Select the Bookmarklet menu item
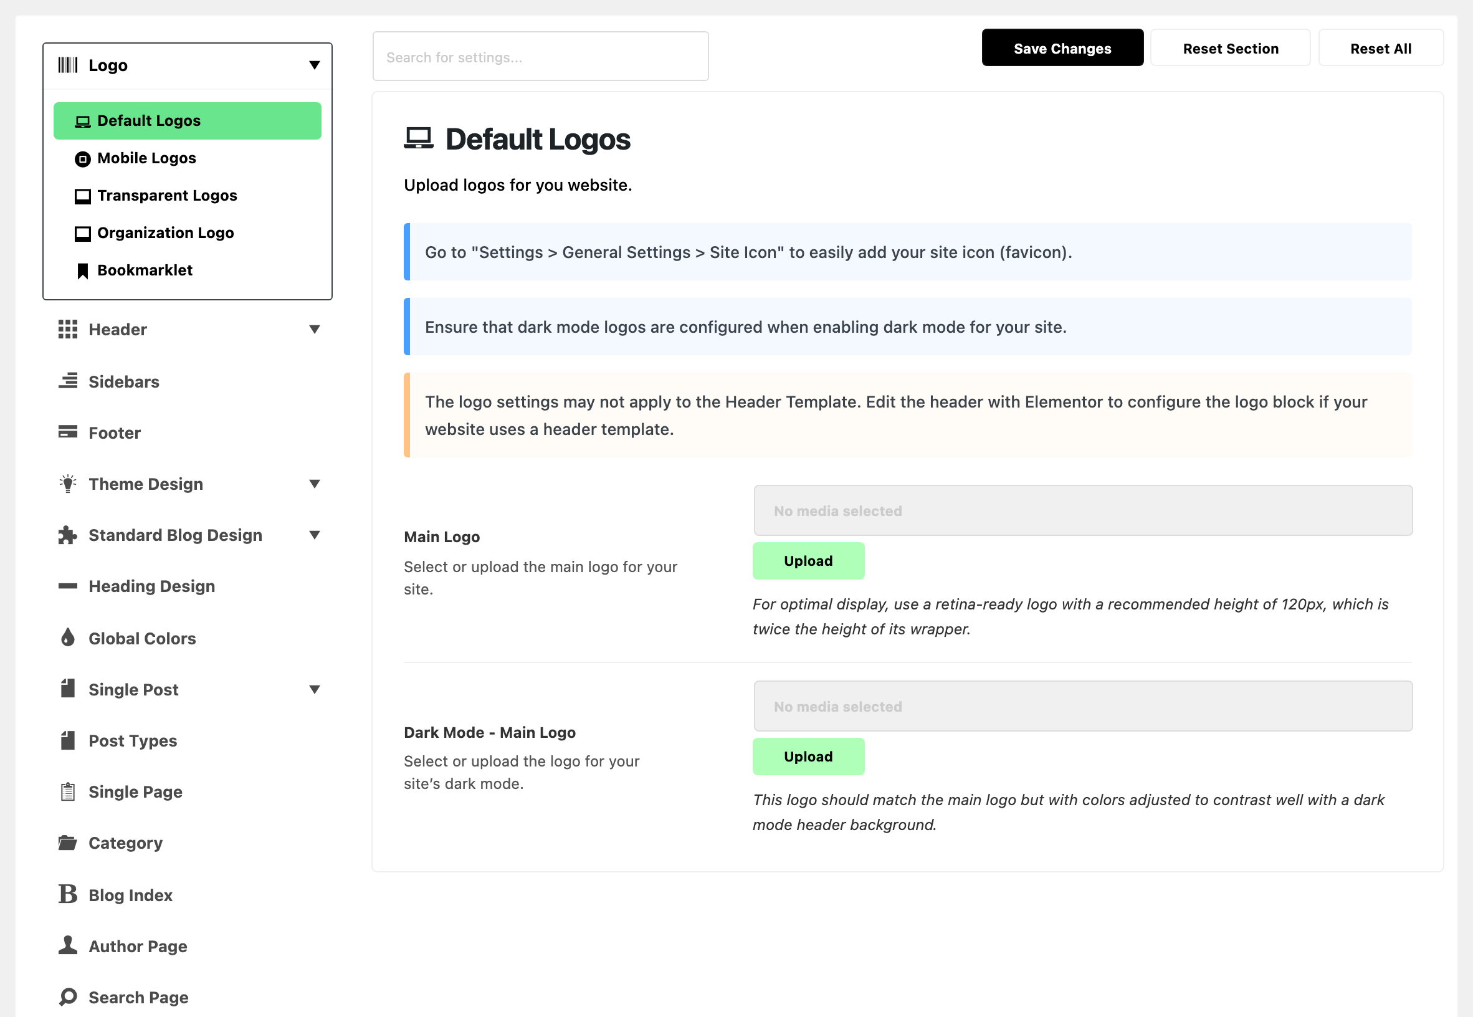 tap(188, 270)
